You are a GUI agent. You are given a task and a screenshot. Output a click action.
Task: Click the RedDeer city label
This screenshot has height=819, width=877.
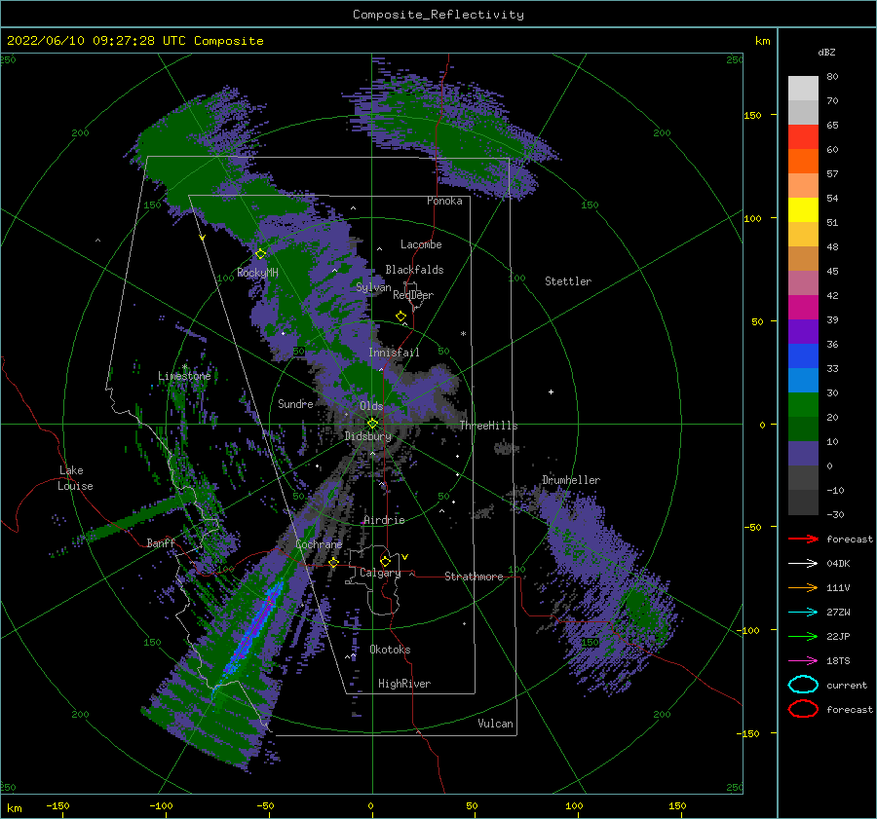[x=413, y=295]
